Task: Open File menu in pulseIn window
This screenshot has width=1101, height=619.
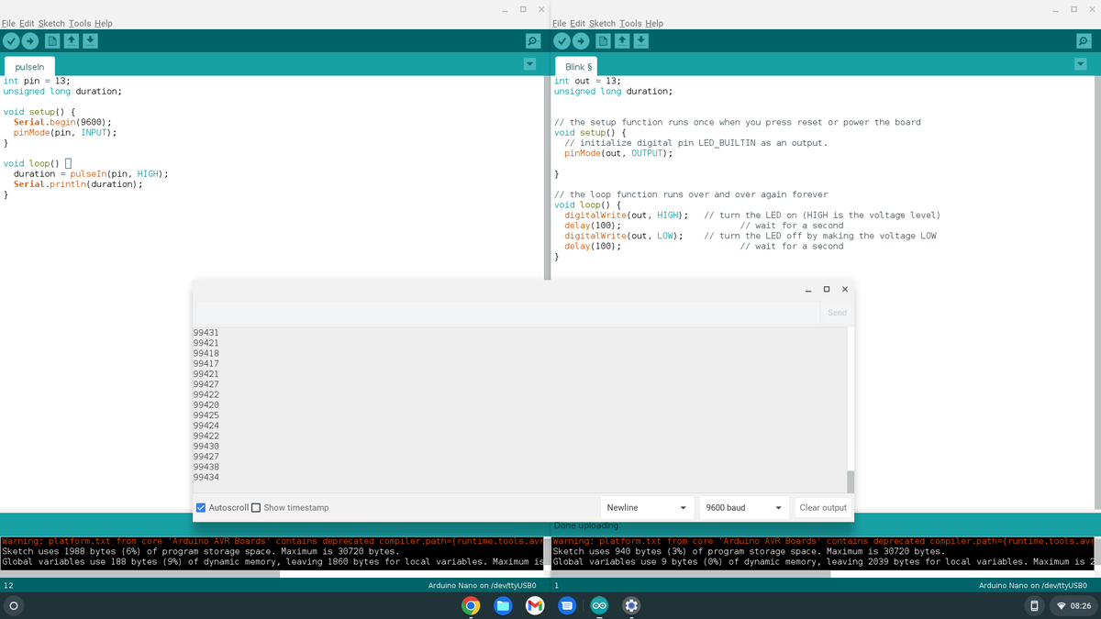Action: (9, 23)
